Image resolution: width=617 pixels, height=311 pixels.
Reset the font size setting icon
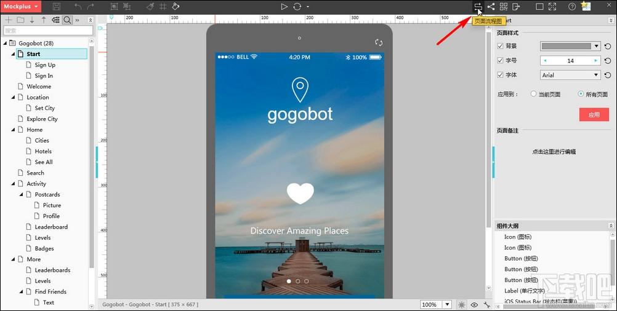[x=608, y=61]
